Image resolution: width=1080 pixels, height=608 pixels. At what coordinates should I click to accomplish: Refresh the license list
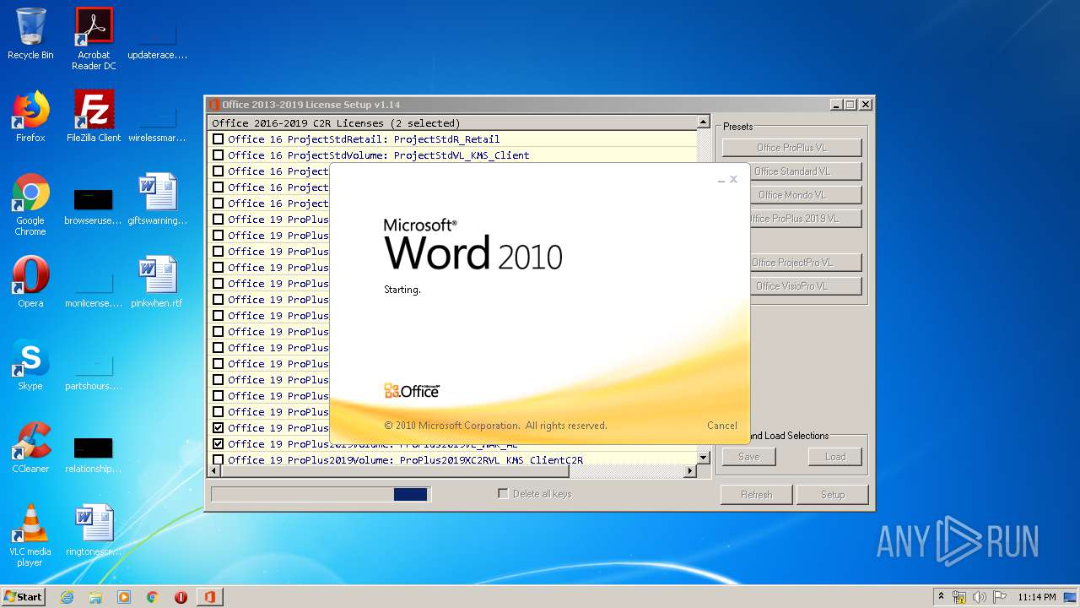(756, 495)
